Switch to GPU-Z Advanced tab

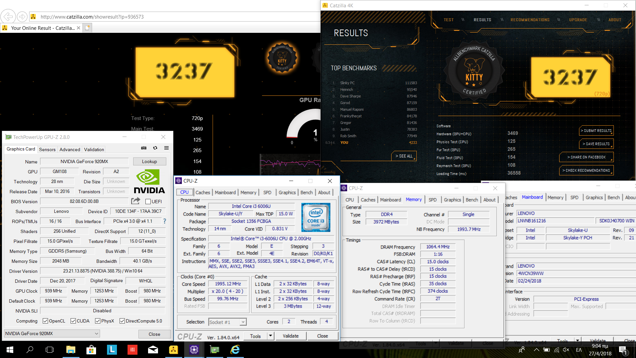(70, 149)
